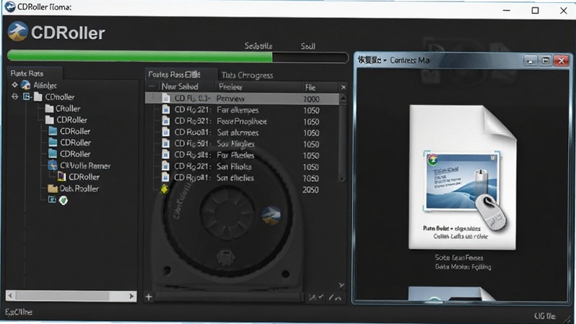The width and height of the screenshot is (576, 324).
Task: Select the Alinter tree label
Action: (45, 85)
